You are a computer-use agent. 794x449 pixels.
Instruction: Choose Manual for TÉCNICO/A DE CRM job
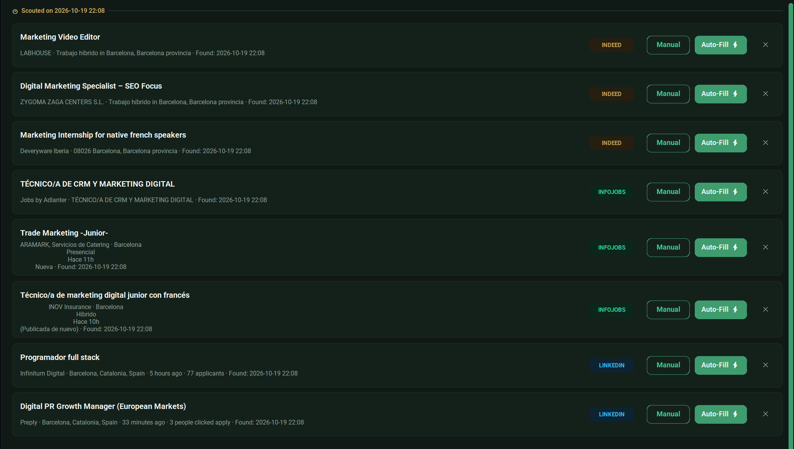[668, 192]
